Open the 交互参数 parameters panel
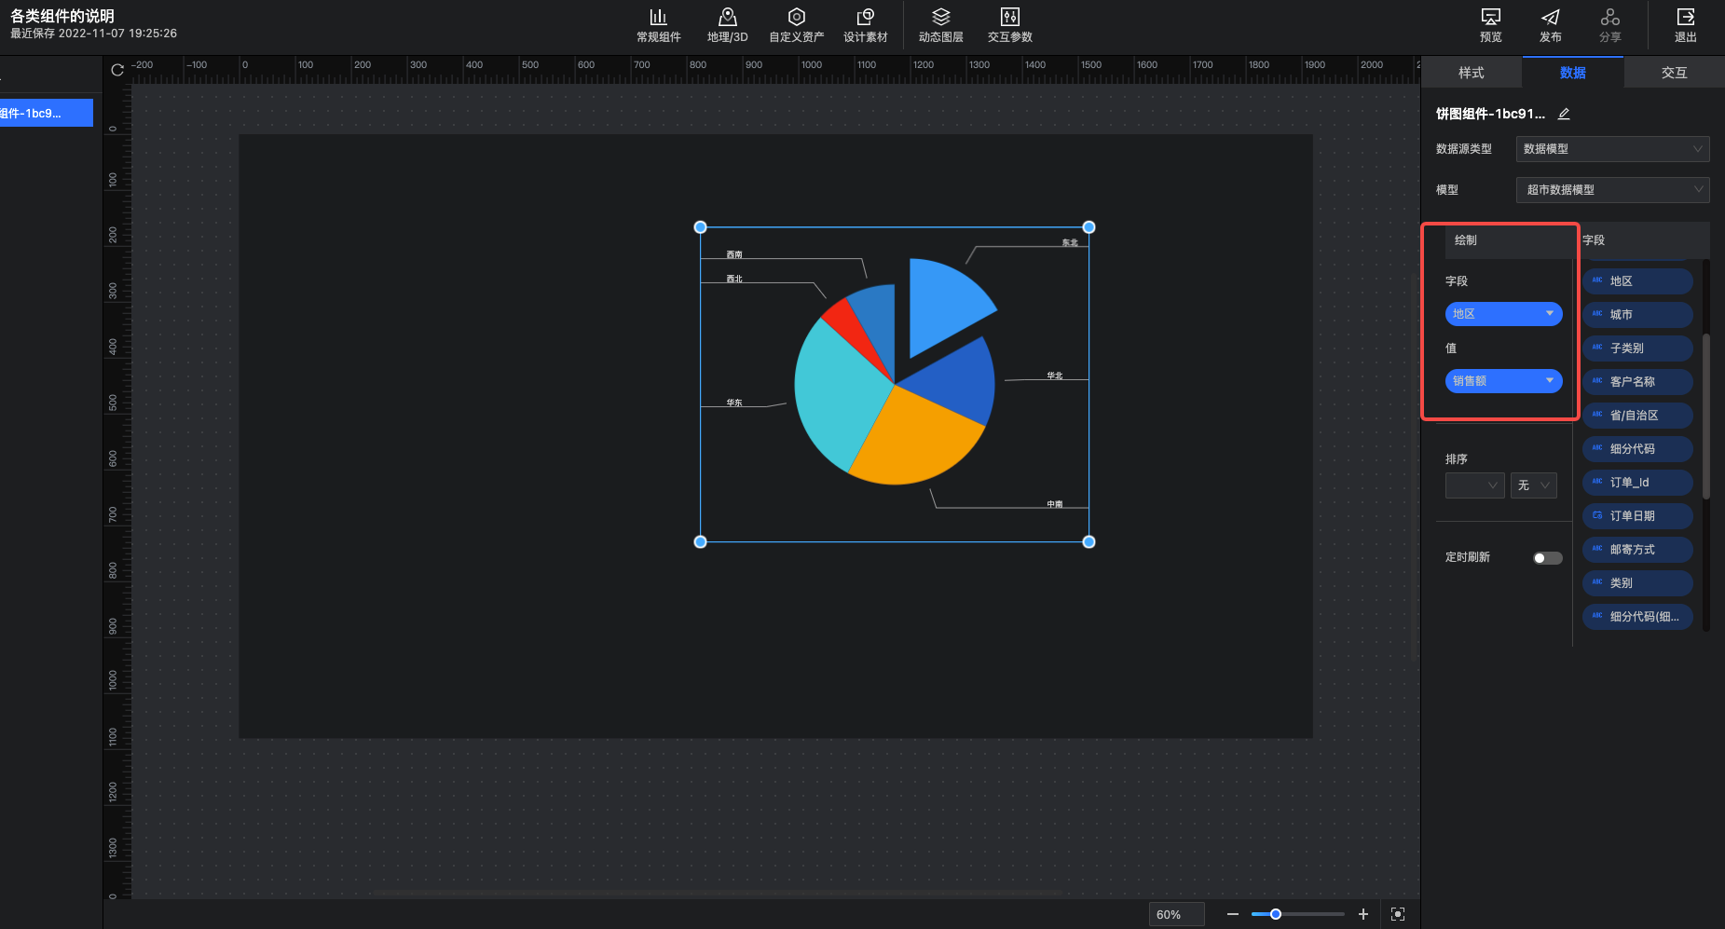 click(1009, 25)
